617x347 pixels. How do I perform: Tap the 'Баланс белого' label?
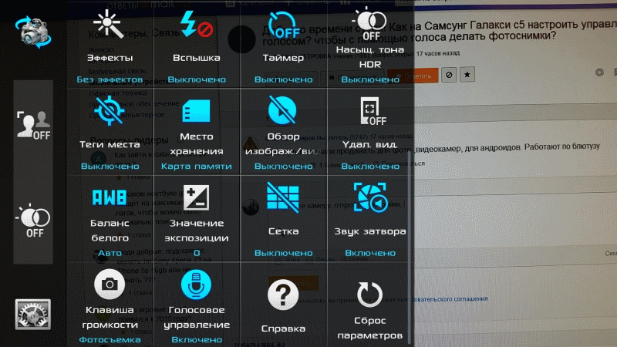coord(110,231)
